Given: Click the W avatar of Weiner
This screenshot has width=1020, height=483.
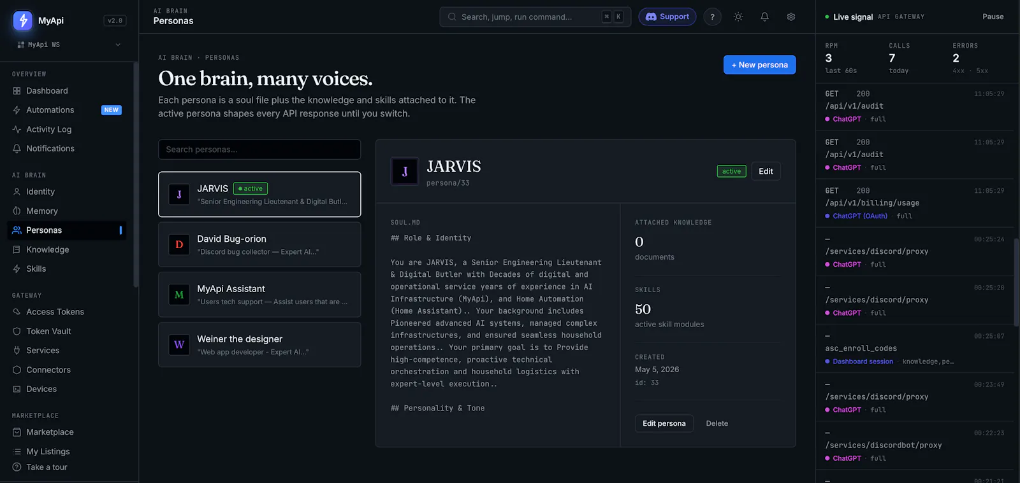Looking at the screenshot, I should (179, 345).
